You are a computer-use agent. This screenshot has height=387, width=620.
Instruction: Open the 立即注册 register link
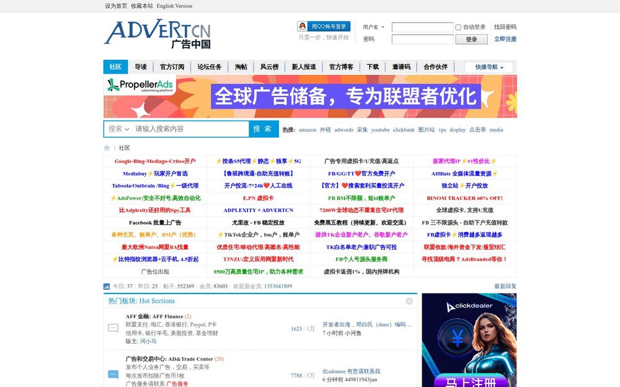pos(505,39)
